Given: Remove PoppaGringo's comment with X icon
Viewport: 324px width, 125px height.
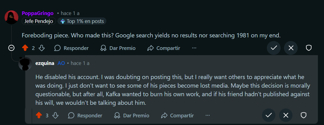Looking at the screenshot, I should (x=291, y=48).
